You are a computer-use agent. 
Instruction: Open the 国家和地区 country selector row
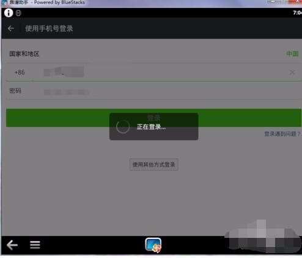154,54
